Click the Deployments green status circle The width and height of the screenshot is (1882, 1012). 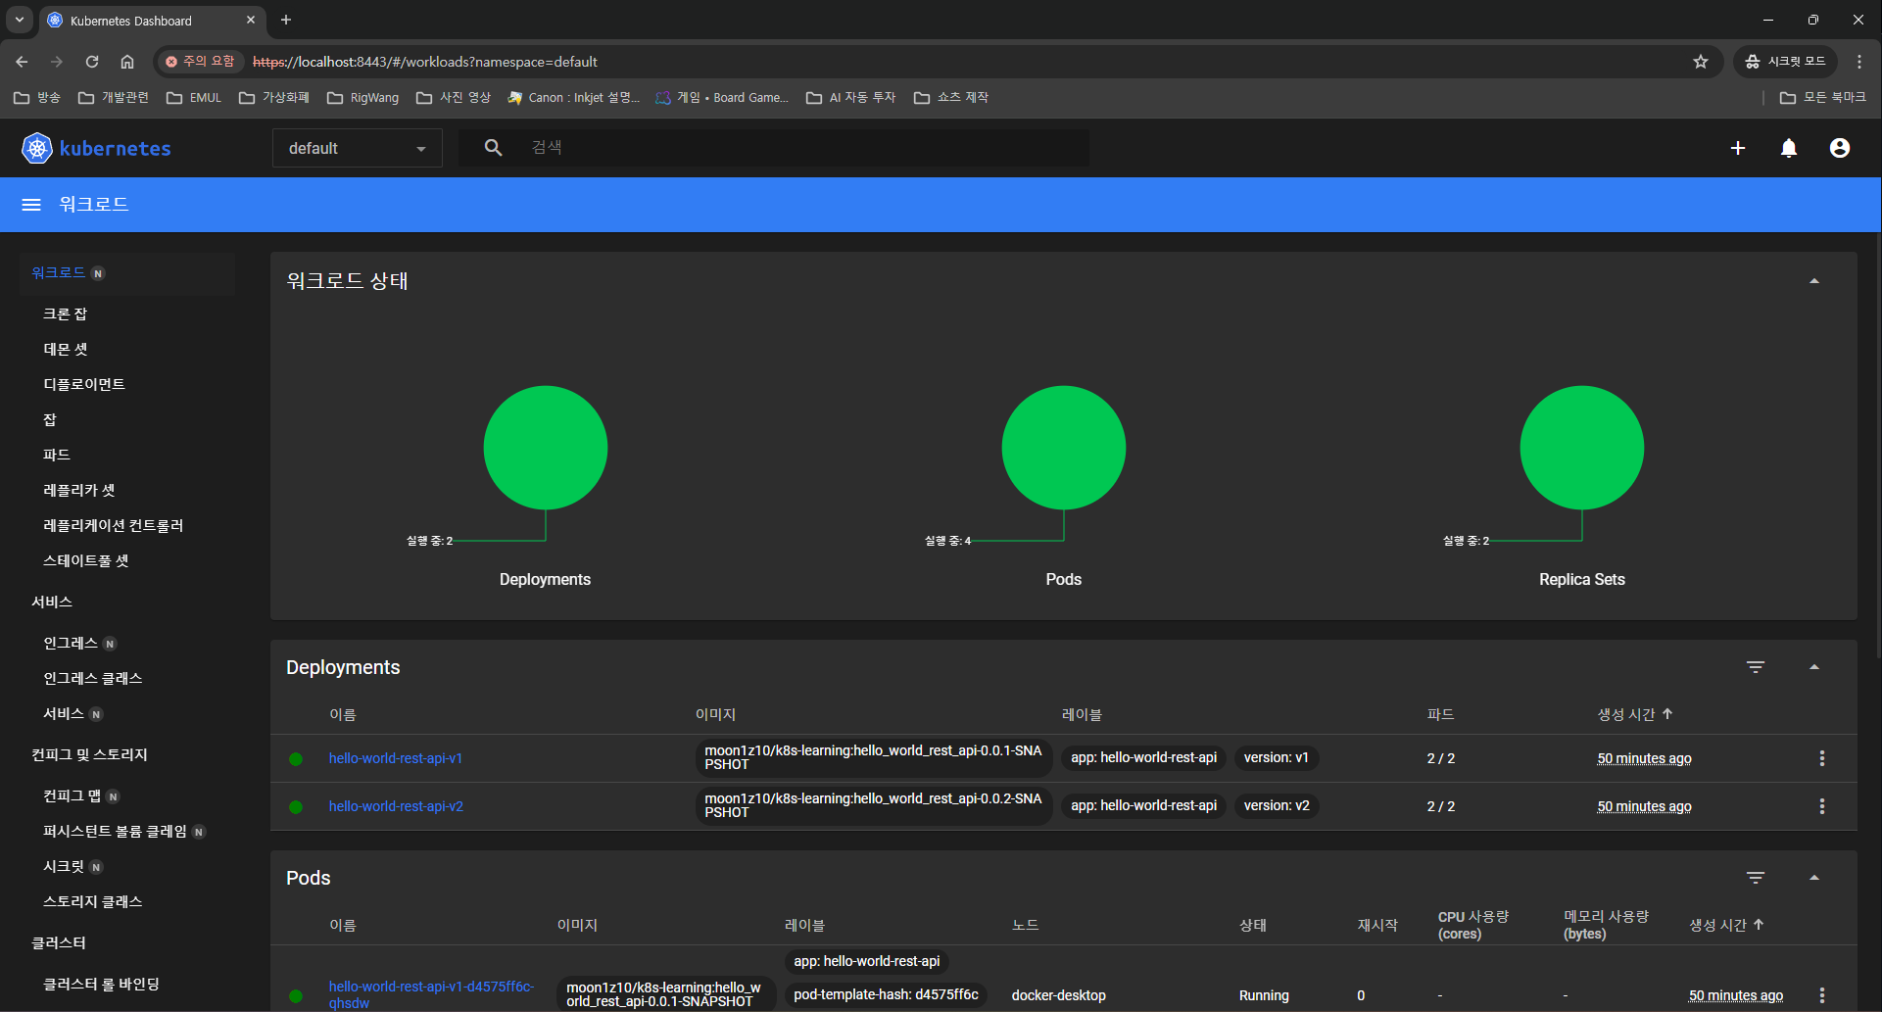coord(546,448)
